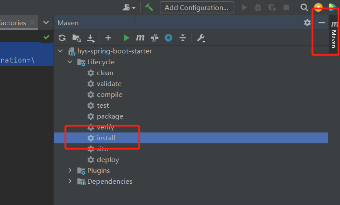Click the Maven side tab

coord(334,34)
